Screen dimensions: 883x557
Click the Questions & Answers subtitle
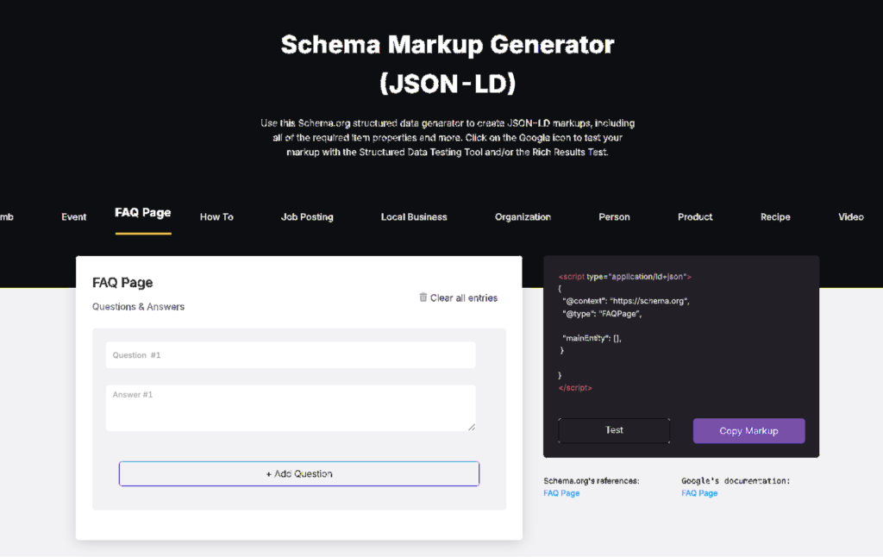(x=139, y=306)
